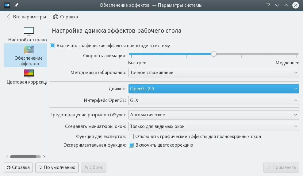Click the sidebar horizontal scrollbar thumb

click(23, 157)
